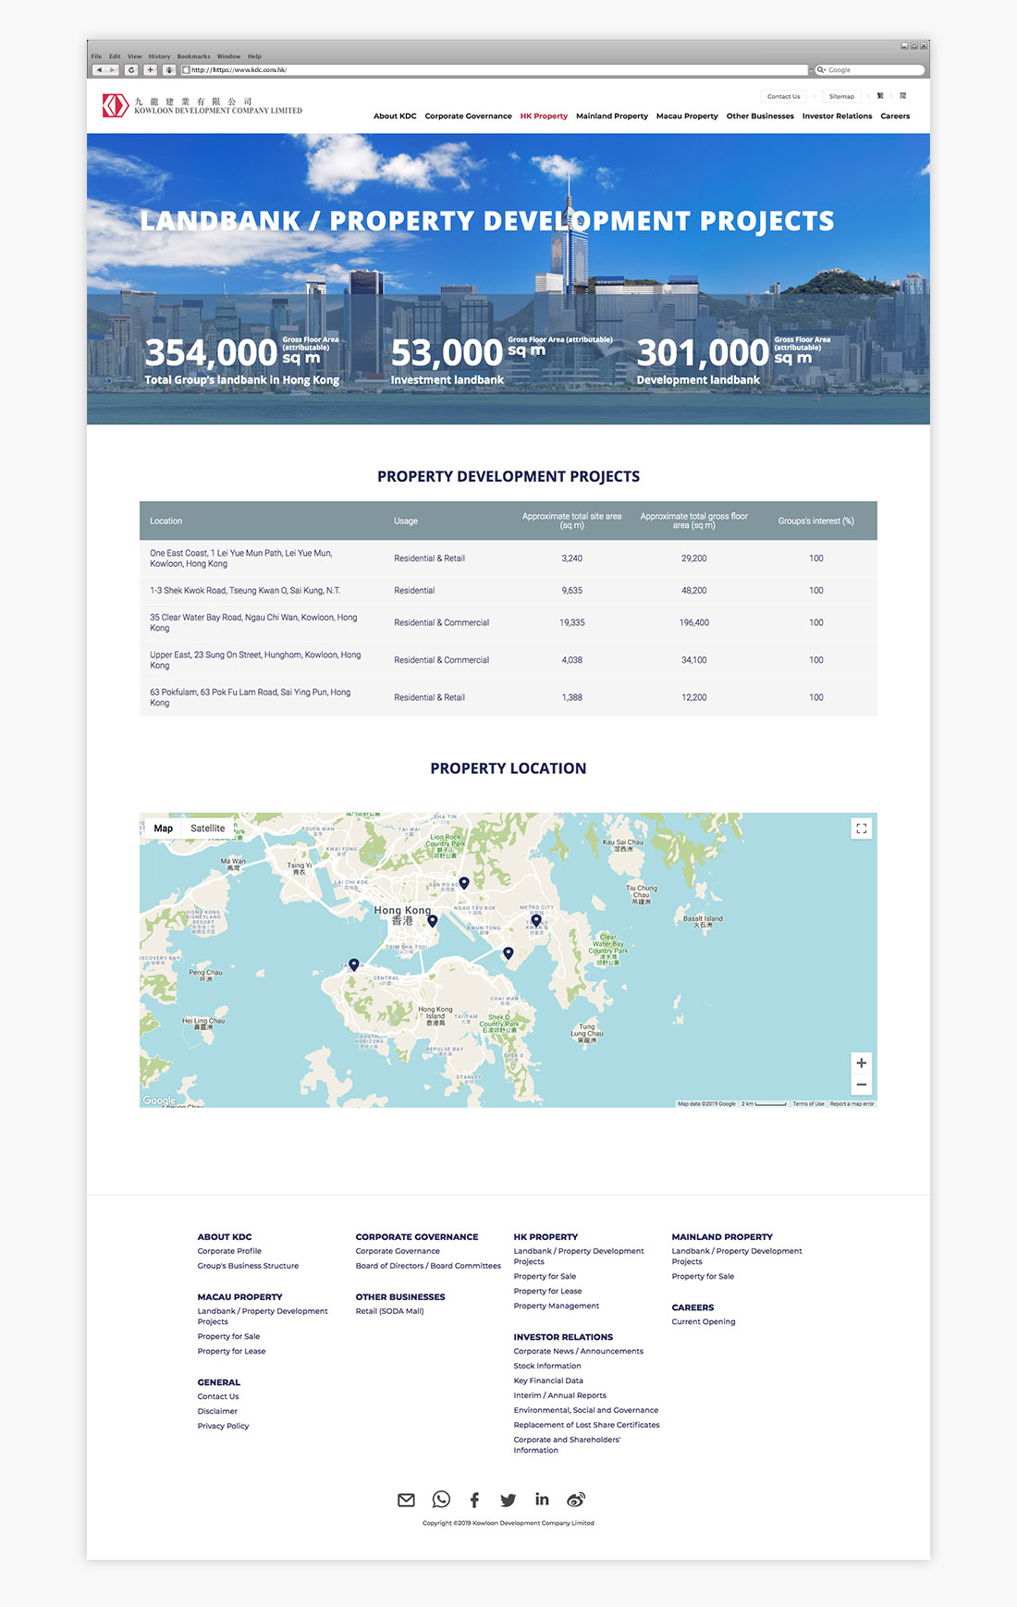
Task: Open HK Property navigation menu
Action: click(x=544, y=117)
